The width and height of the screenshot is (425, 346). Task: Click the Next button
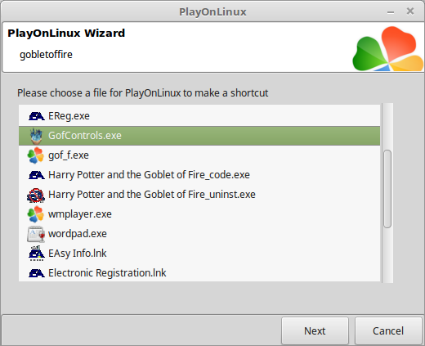pyautogui.click(x=315, y=331)
